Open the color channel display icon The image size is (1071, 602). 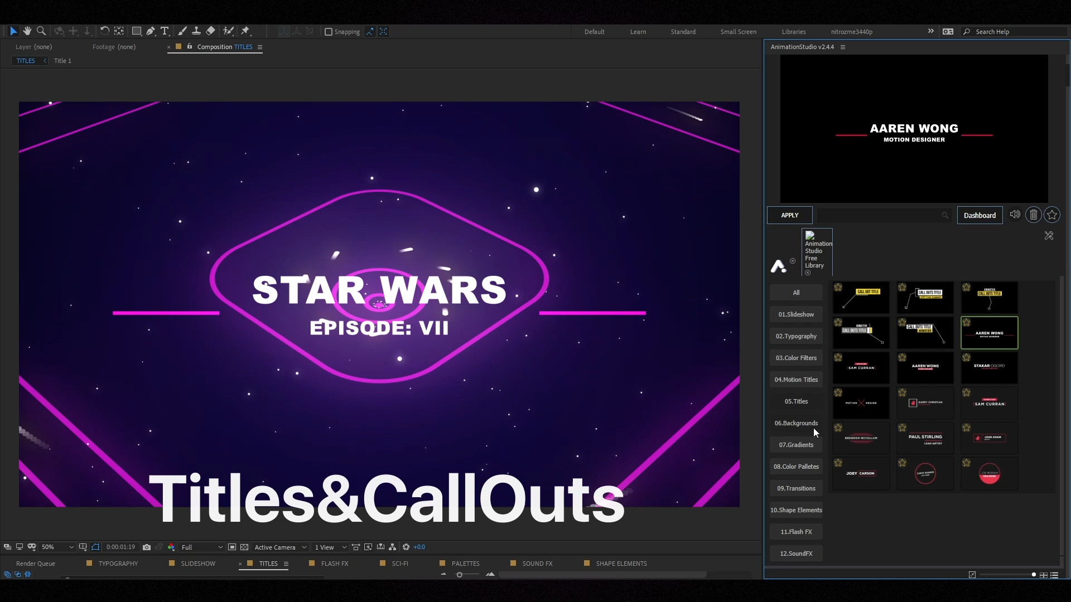[x=171, y=547]
